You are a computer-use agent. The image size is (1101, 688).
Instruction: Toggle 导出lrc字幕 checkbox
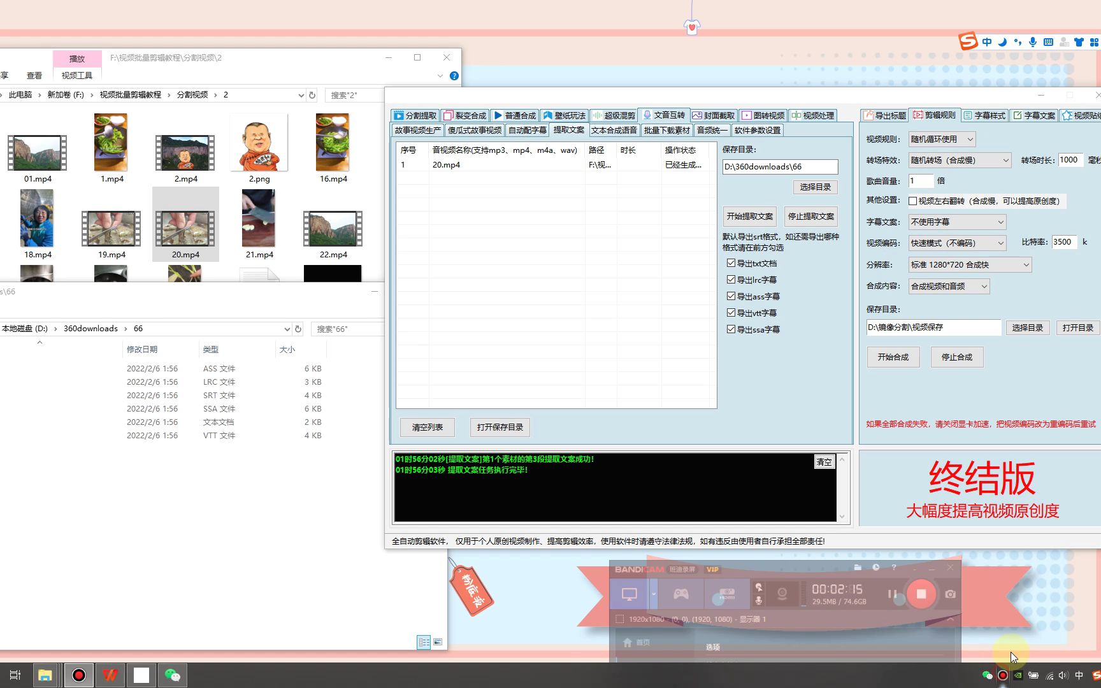pyautogui.click(x=731, y=280)
